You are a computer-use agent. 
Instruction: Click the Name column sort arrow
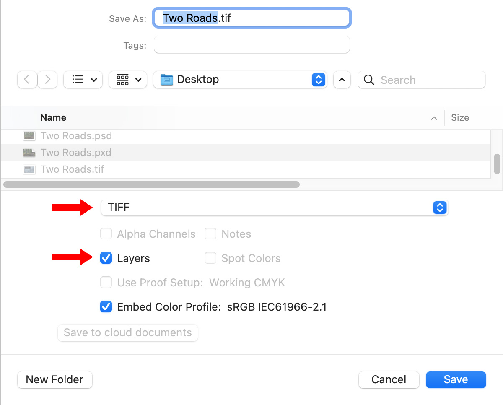click(x=434, y=118)
